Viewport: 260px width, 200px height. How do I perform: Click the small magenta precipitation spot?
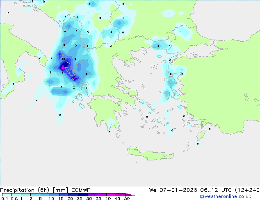(x=74, y=78)
